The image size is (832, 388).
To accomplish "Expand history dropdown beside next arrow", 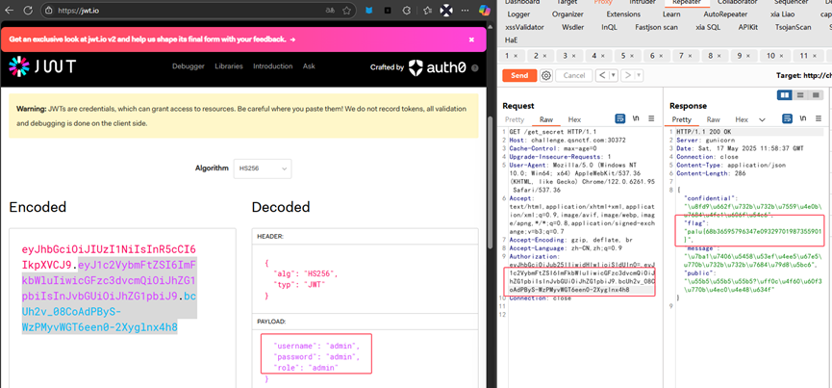I will pyautogui.click(x=641, y=75).
